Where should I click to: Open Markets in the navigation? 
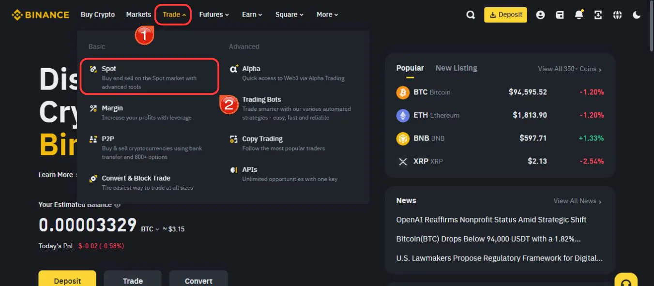[138, 15]
